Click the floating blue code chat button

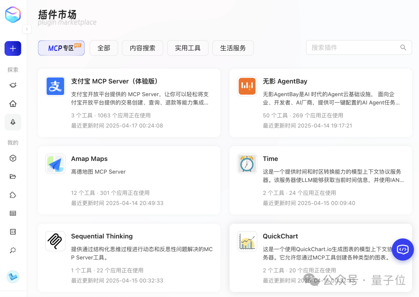pos(403,249)
